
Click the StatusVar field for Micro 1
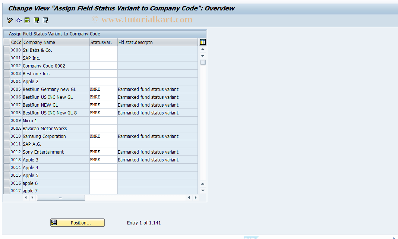pos(103,120)
